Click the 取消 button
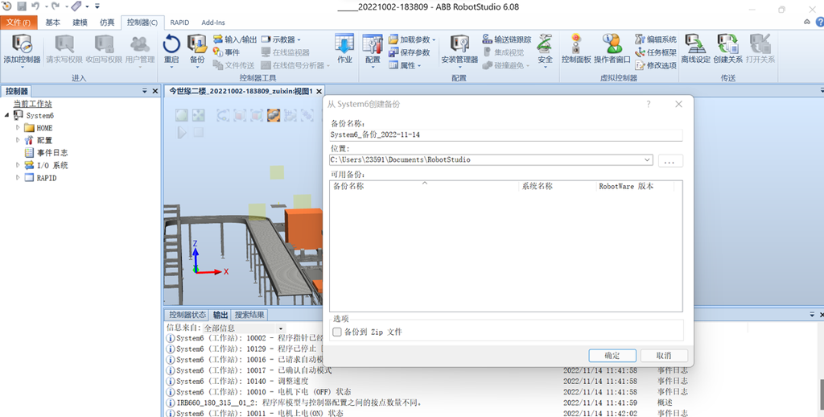 (x=662, y=355)
